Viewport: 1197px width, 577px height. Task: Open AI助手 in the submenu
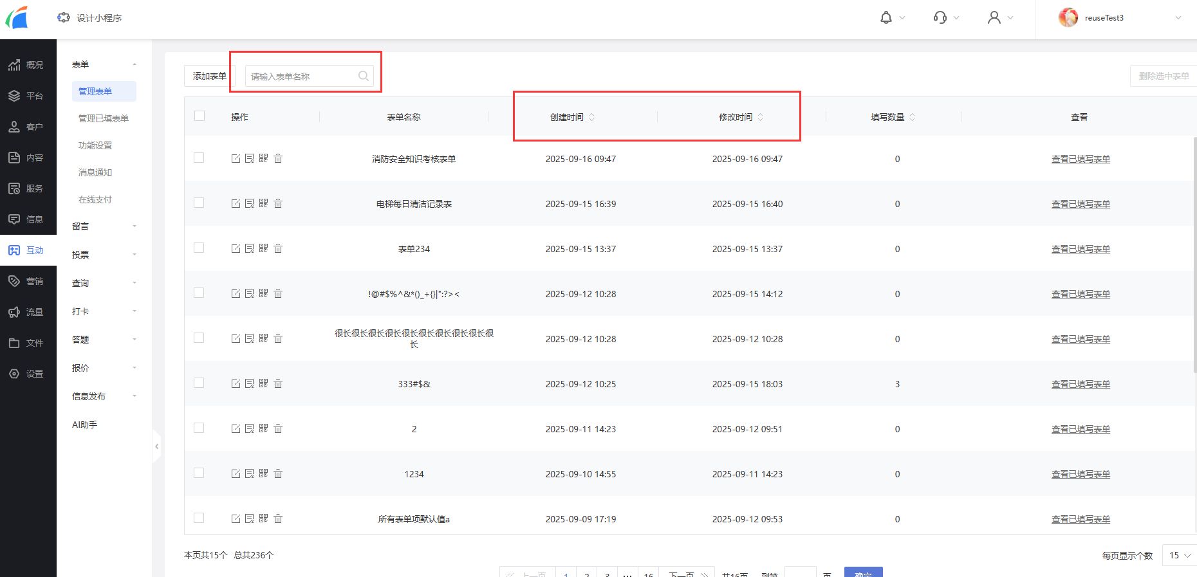(x=84, y=425)
